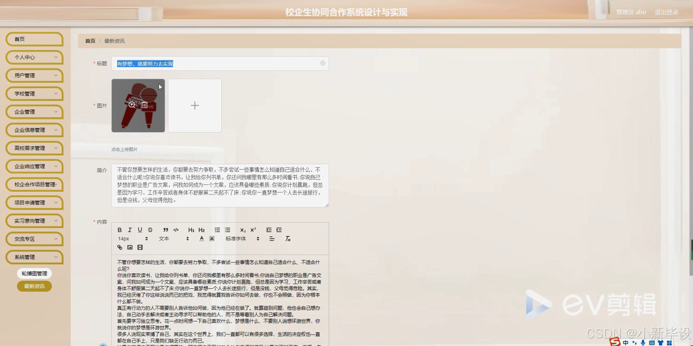Insert a hyperlink using the link icon
This screenshot has height=346, width=693.
tap(119, 247)
